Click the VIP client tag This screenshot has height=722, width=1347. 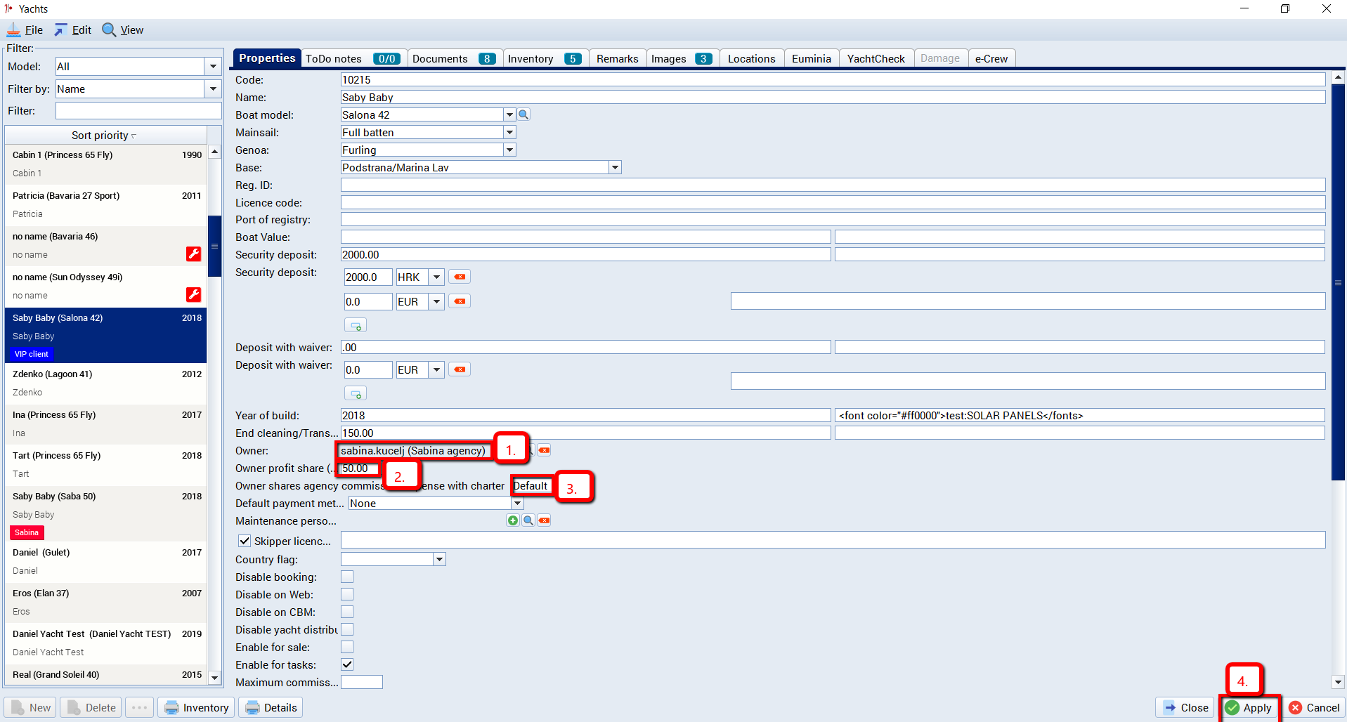tap(32, 354)
